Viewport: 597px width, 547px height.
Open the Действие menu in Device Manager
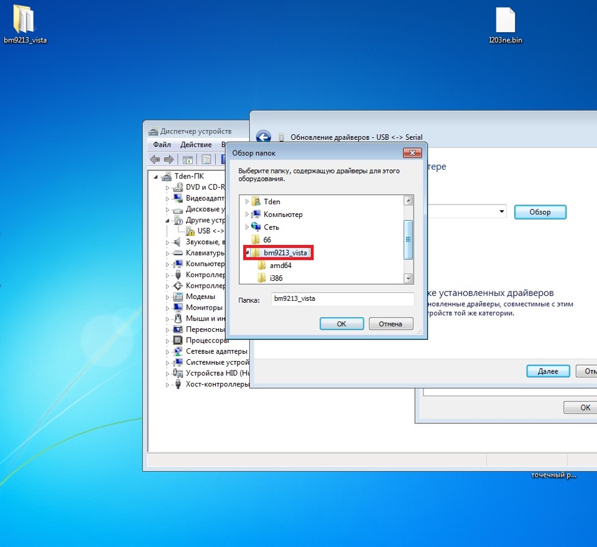click(196, 145)
